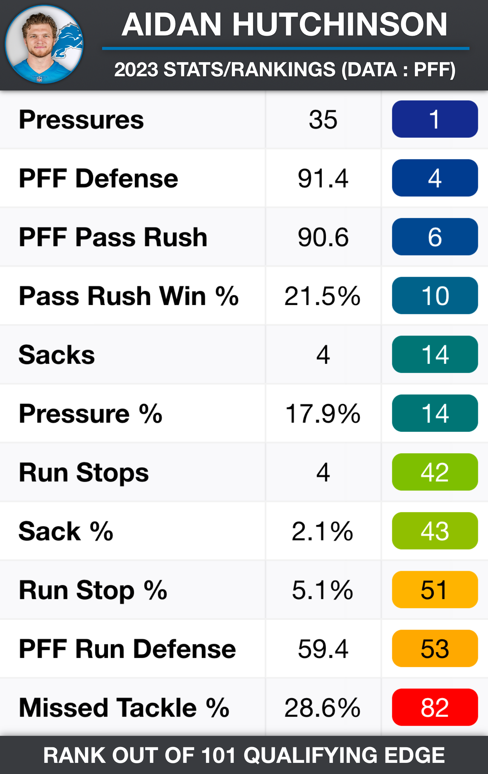Select the PFF Defense value 91.4
The image size is (488, 774).
(323, 178)
